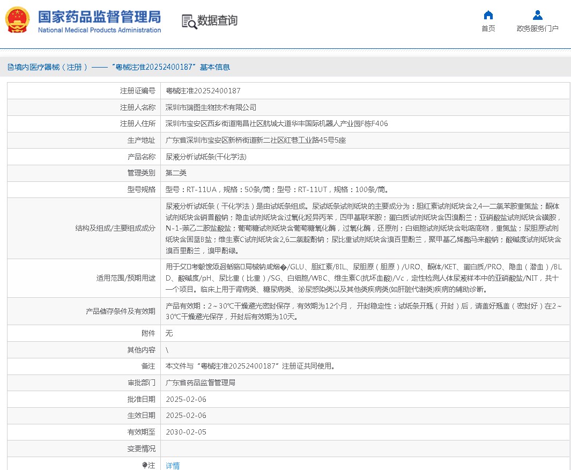Image resolution: width=571 pixels, height=470 pixels.
Task: Open the 首页 menu label
Action: (x=488, y=28)
